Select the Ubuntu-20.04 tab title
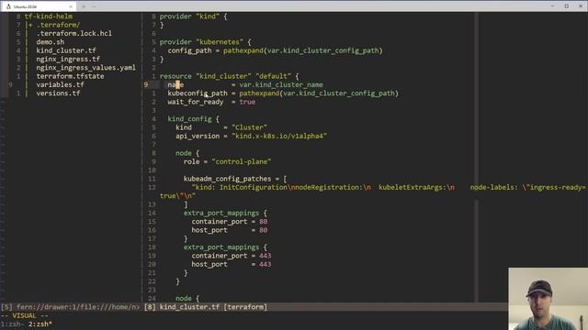588x330 pixels. 25,6
